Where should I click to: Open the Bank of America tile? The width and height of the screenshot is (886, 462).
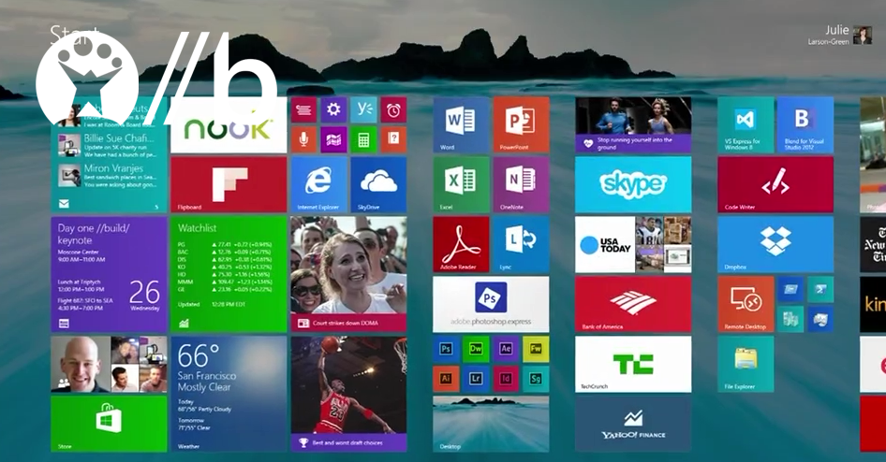click(633, 304)
